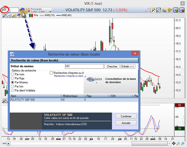
Task: Click the add new chart window icon
Action: point(159,10)
